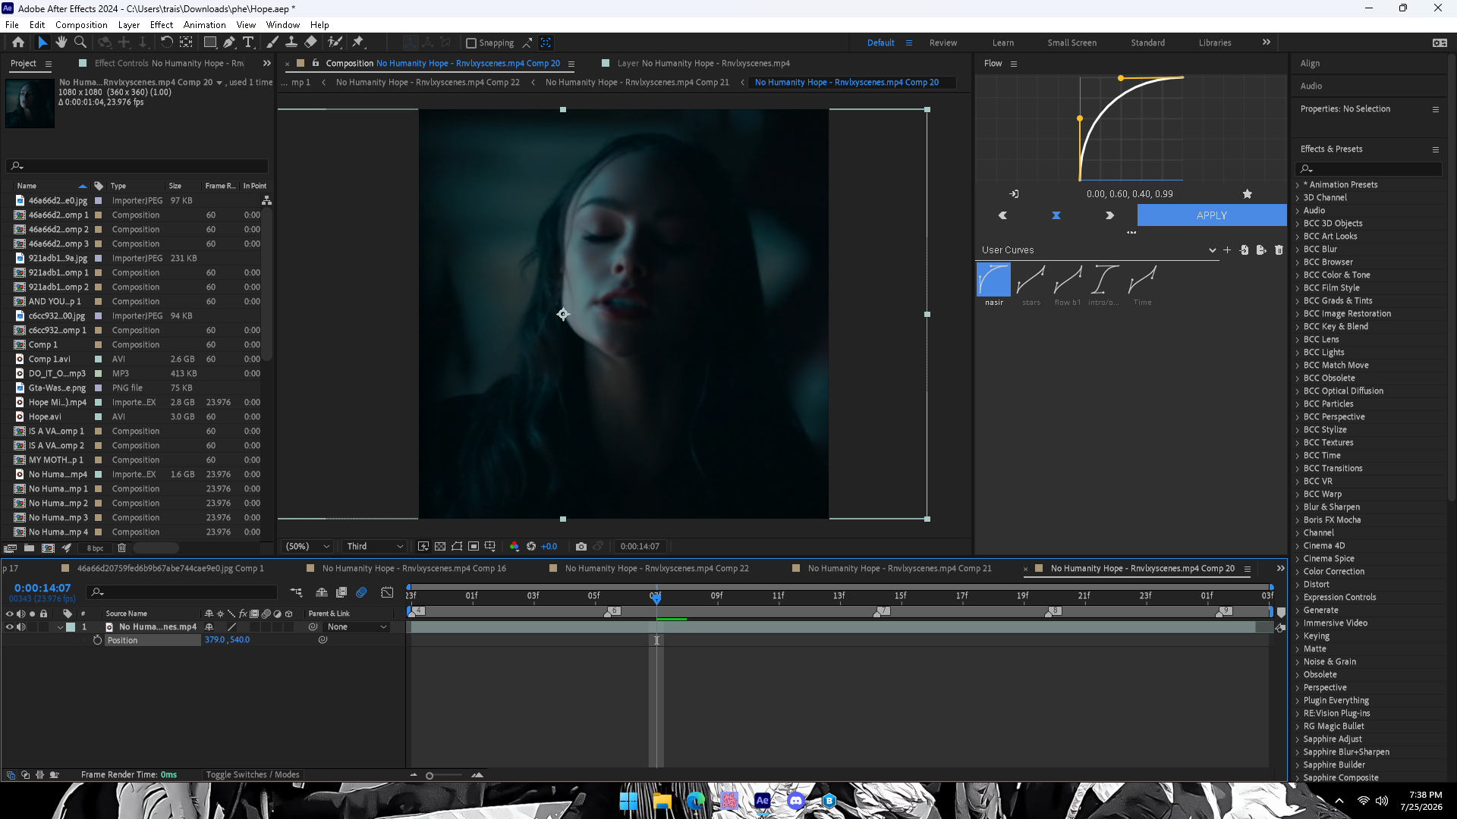Open the Third resolution dropdown
The width and height of the screenshot is (1457, 819).
pyautogui.click(x=374, y=546)
